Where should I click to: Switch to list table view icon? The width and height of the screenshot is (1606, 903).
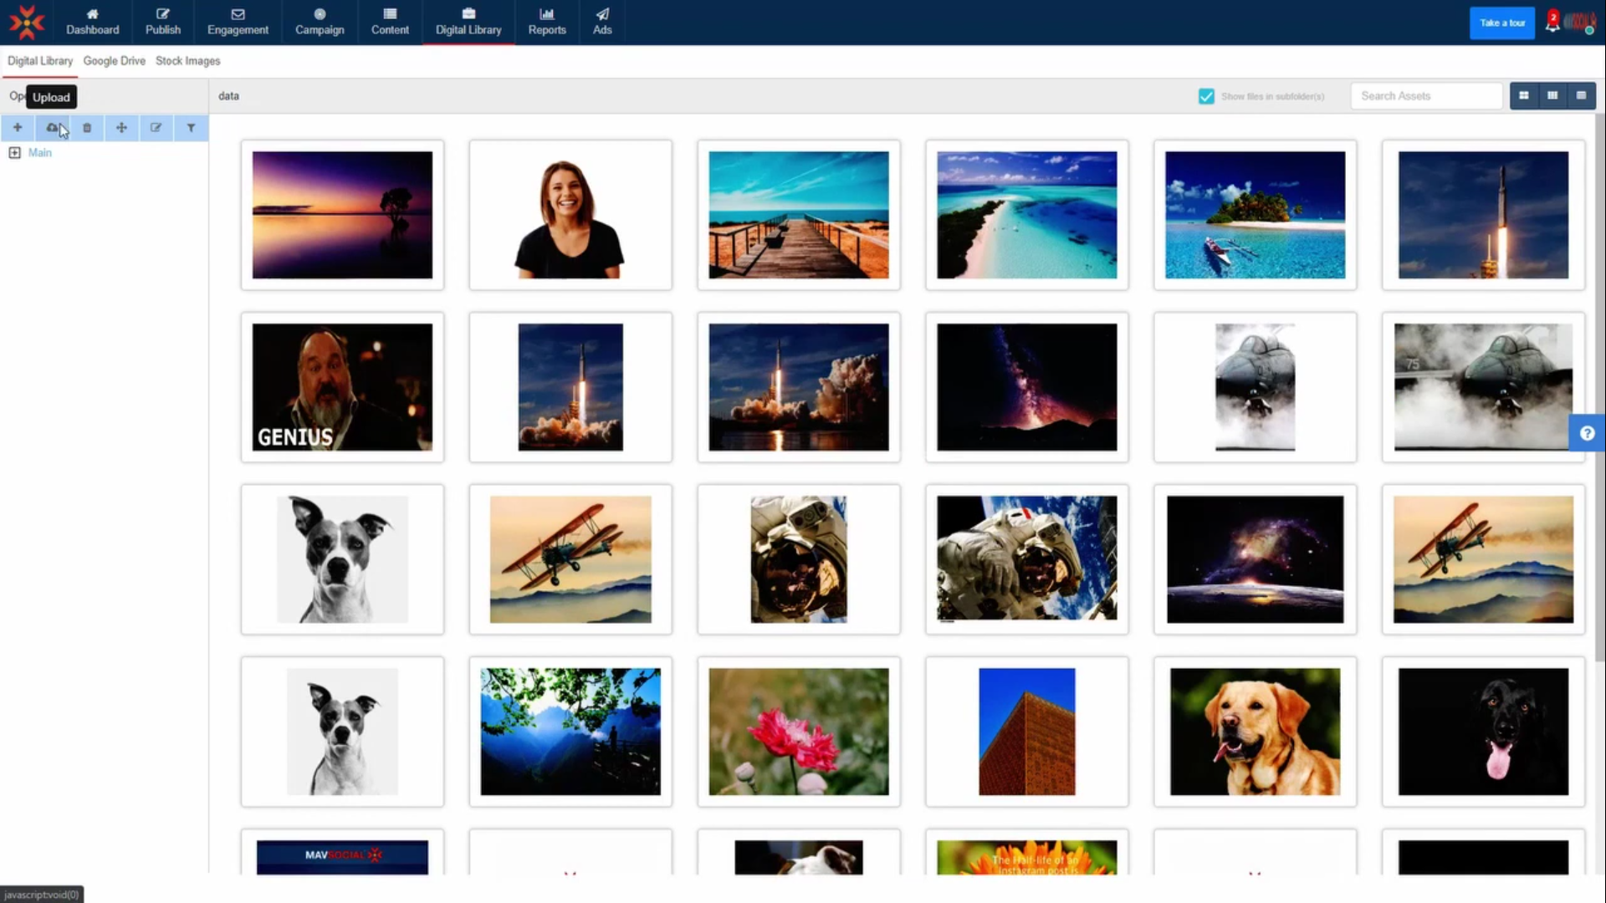1581,96
